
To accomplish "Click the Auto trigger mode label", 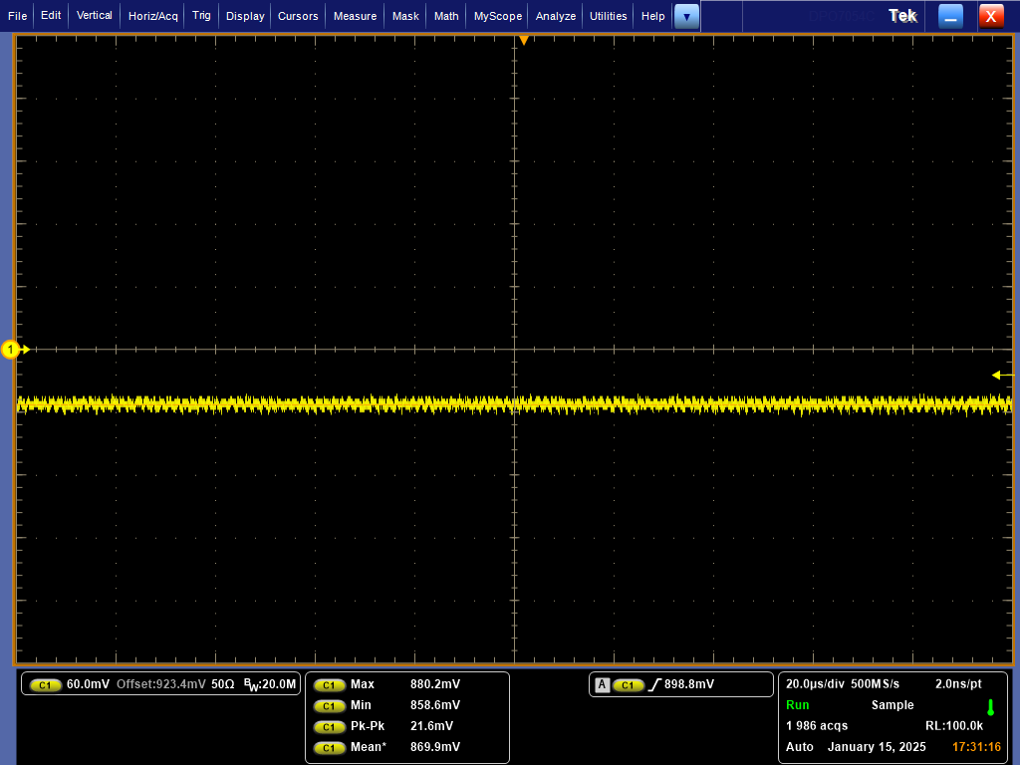I will [800, 747].
